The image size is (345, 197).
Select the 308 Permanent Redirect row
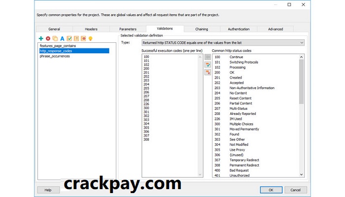256,165
